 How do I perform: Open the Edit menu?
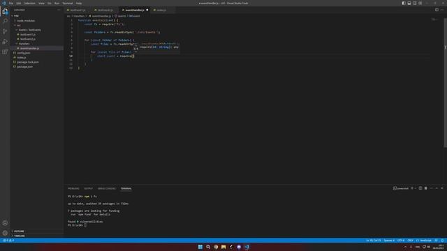point(19,3)
